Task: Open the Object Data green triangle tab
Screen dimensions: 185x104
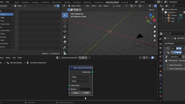Action: point(160,92)
